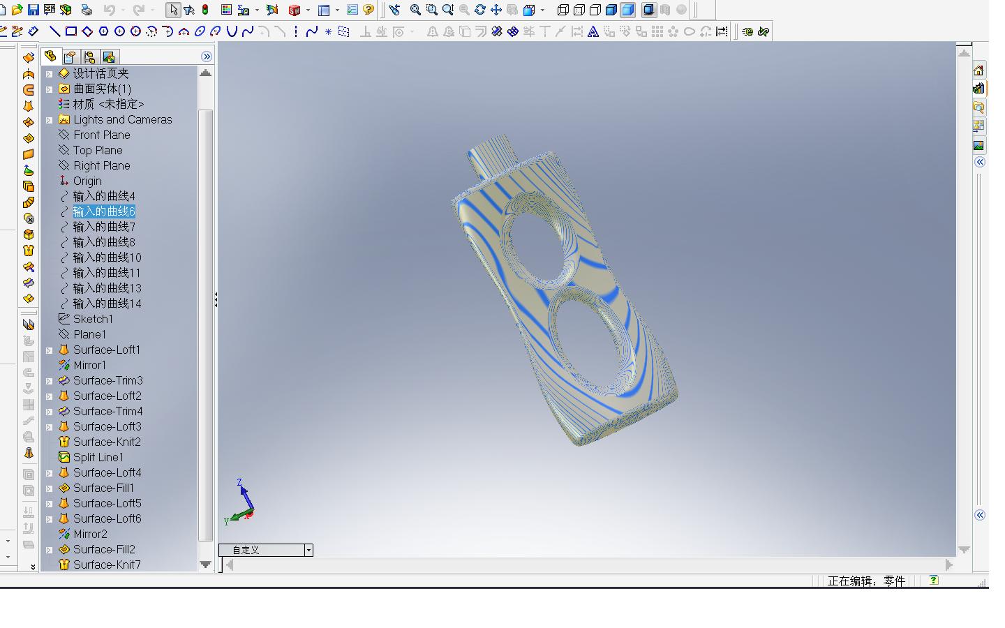Select Right Plane in the tree
Image resolution: width=1005 pixels, height=628 pixels.
(x=101, y=165)
